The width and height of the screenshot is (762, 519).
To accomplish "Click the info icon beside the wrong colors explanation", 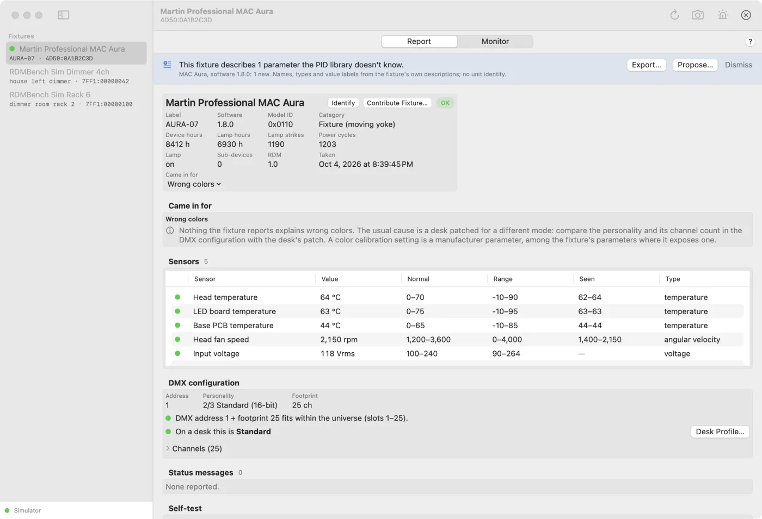I will pyautogui.click(x=170, y=230).
